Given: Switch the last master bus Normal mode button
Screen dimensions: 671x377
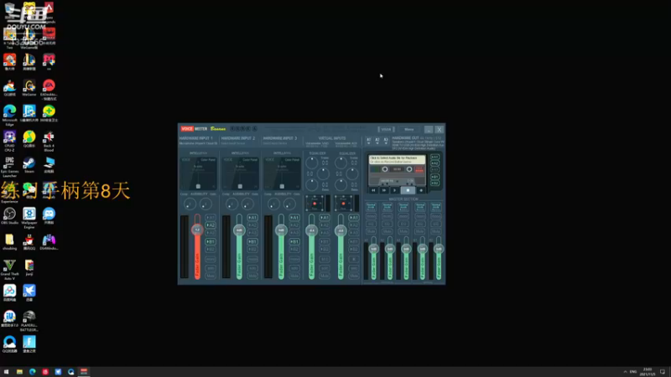Looking at the screenshot, I should (436, 206).
